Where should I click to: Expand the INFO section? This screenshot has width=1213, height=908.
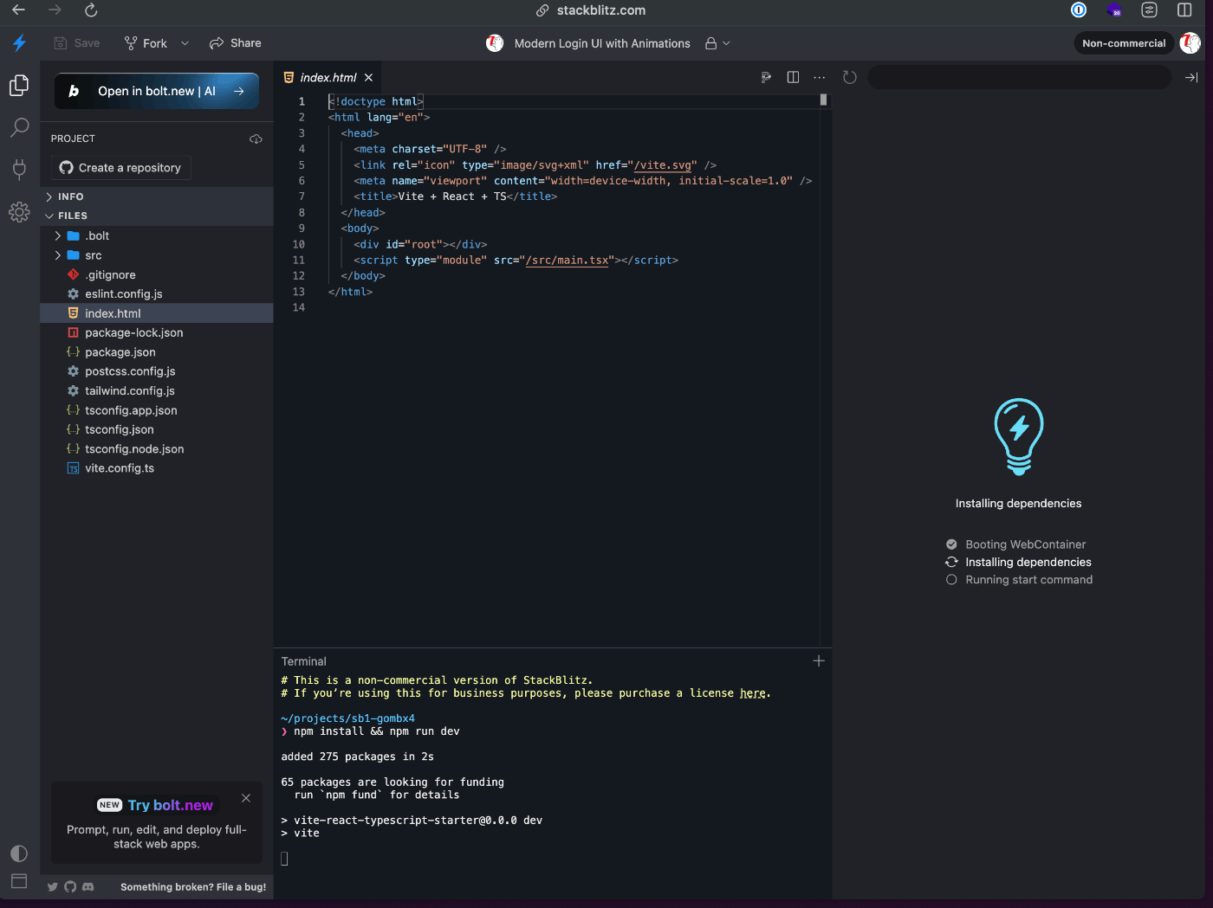156,196
